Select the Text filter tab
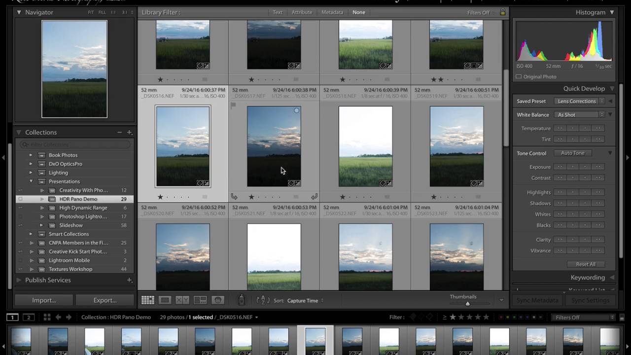Viewport: 631px width, 355px height. click(x=278, y=12)
